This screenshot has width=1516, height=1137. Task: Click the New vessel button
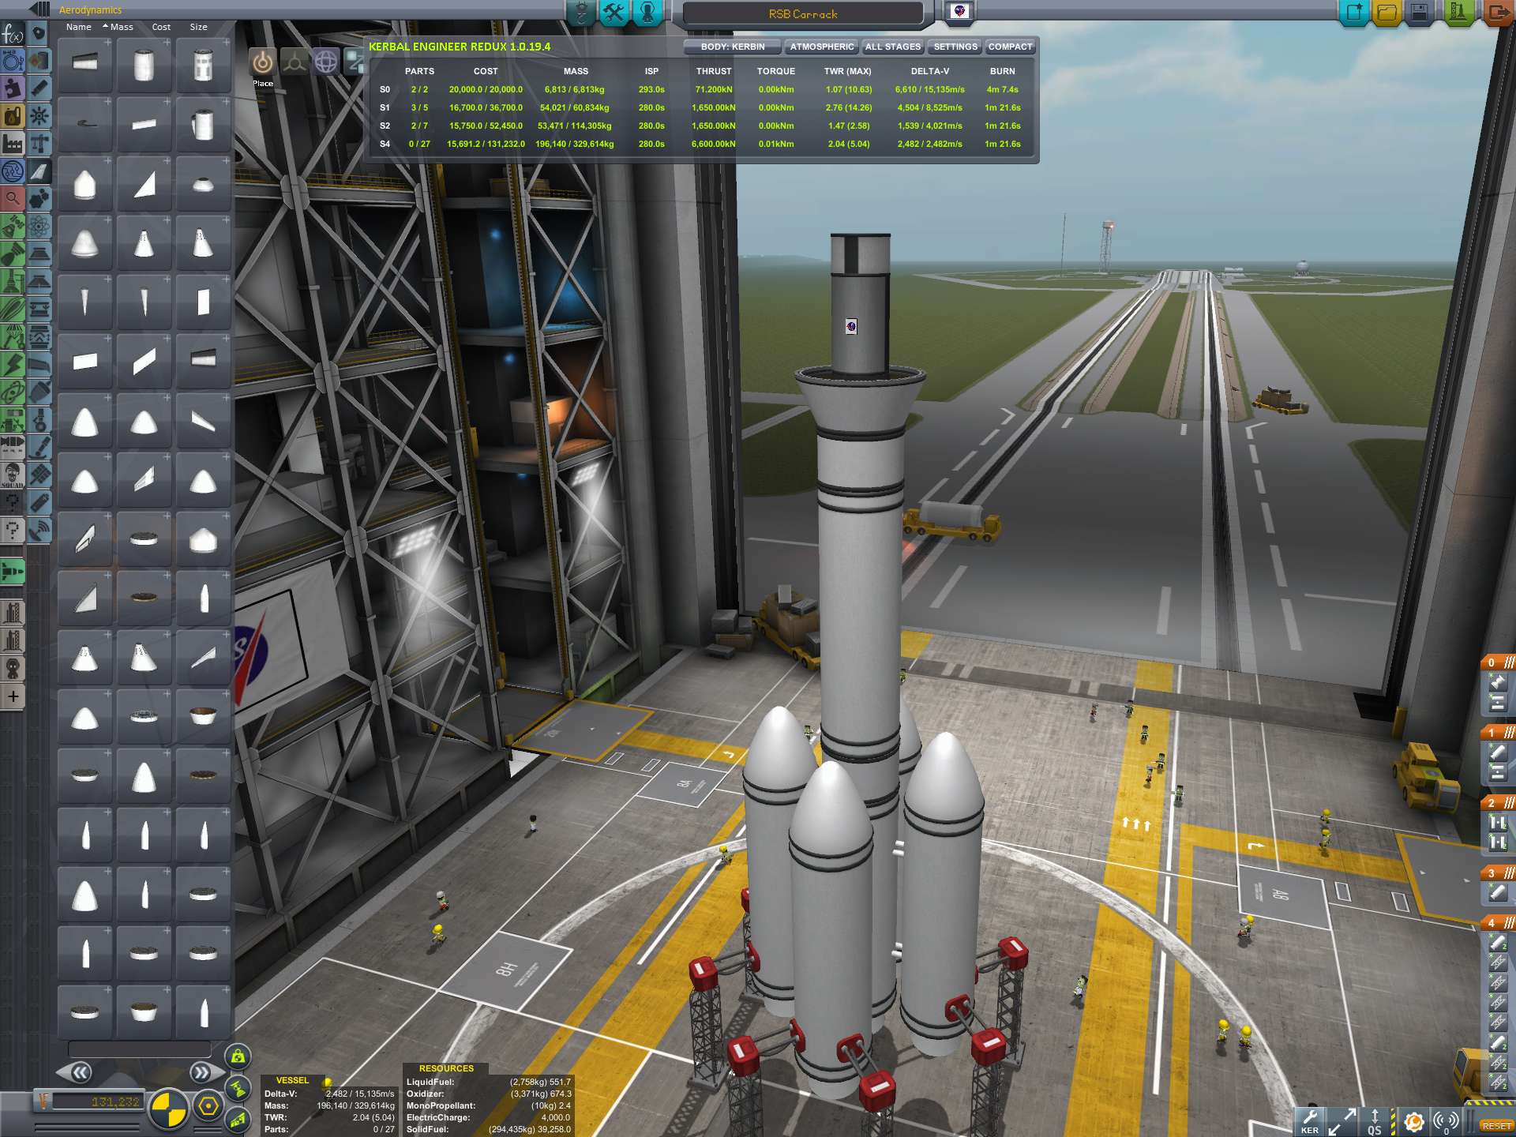pos(1355,13)
